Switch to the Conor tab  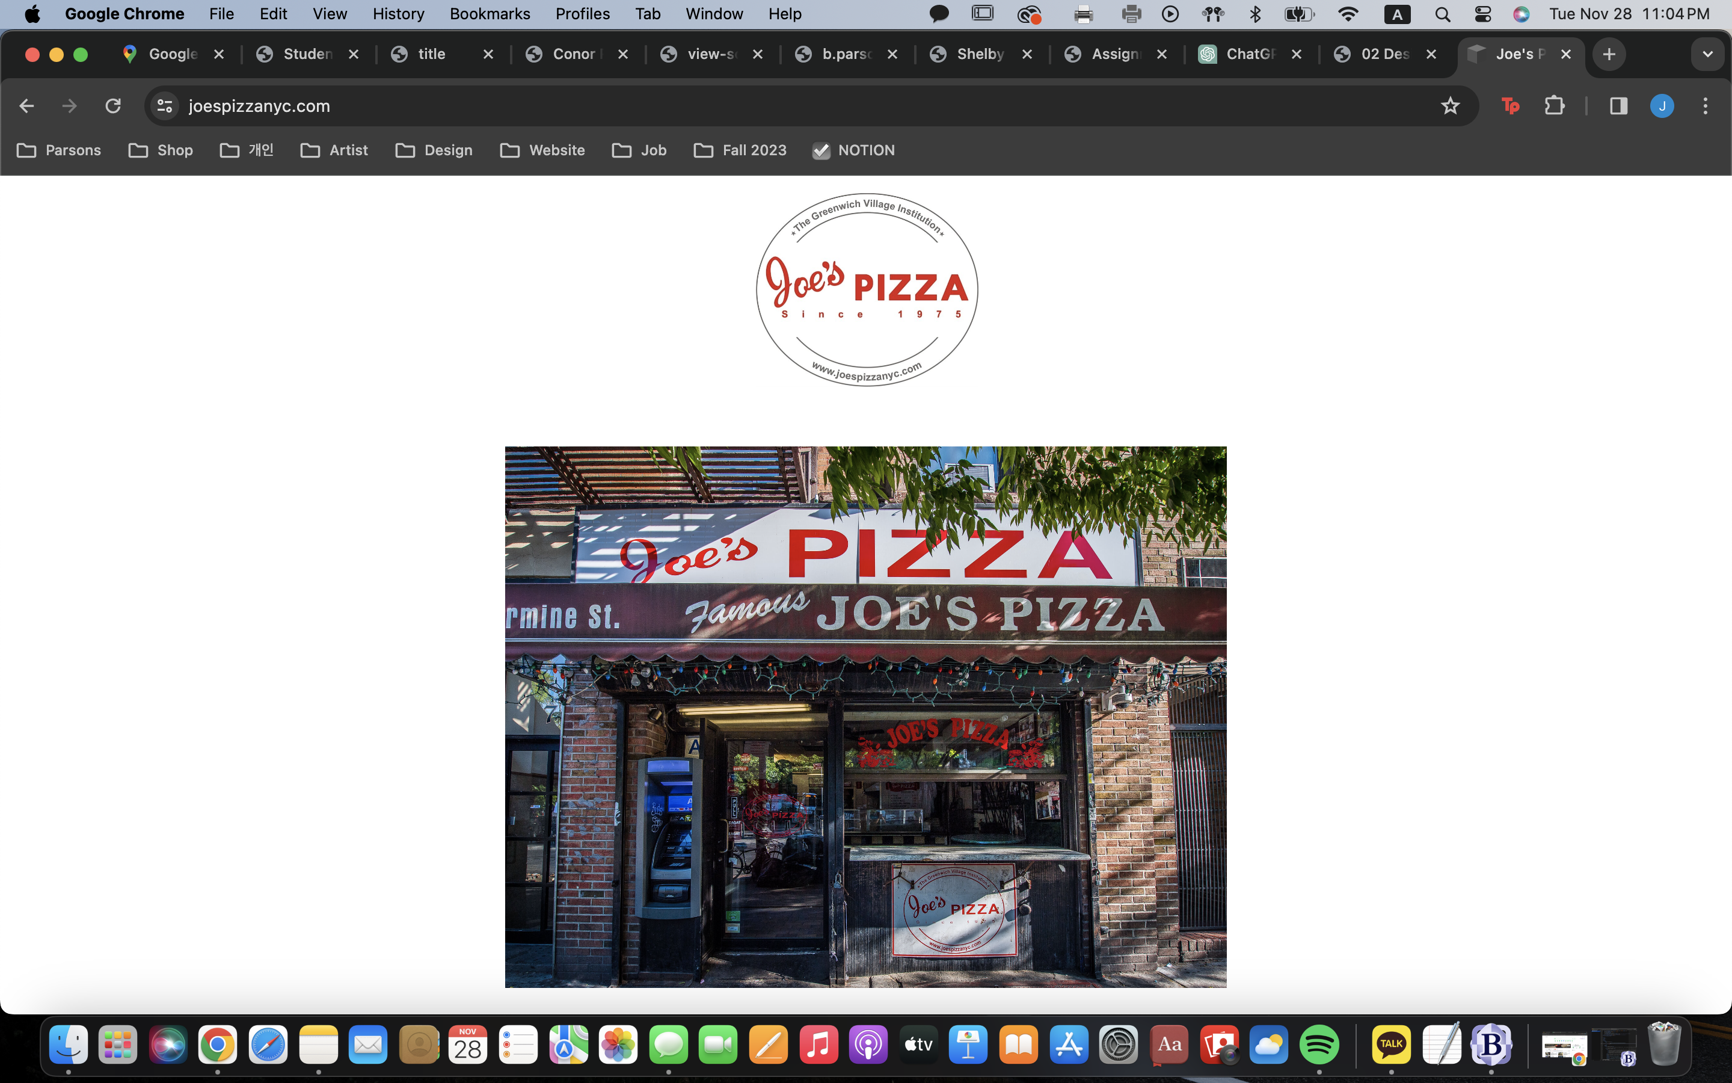click(577, 54)
